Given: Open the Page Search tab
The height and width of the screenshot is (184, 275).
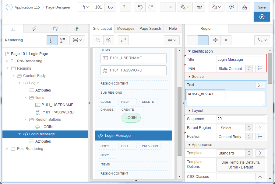Looking at the screenshot, I should (x=150, y=29).
